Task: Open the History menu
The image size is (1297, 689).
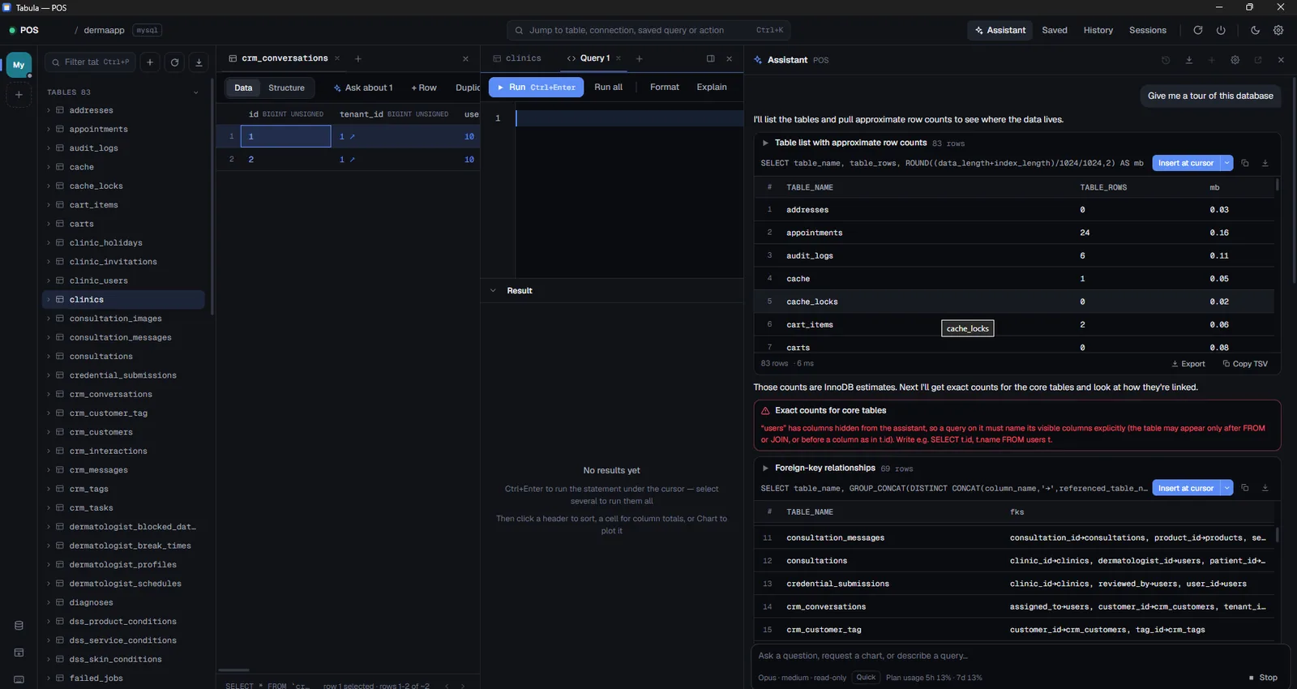Action: tap(1098, 31)
